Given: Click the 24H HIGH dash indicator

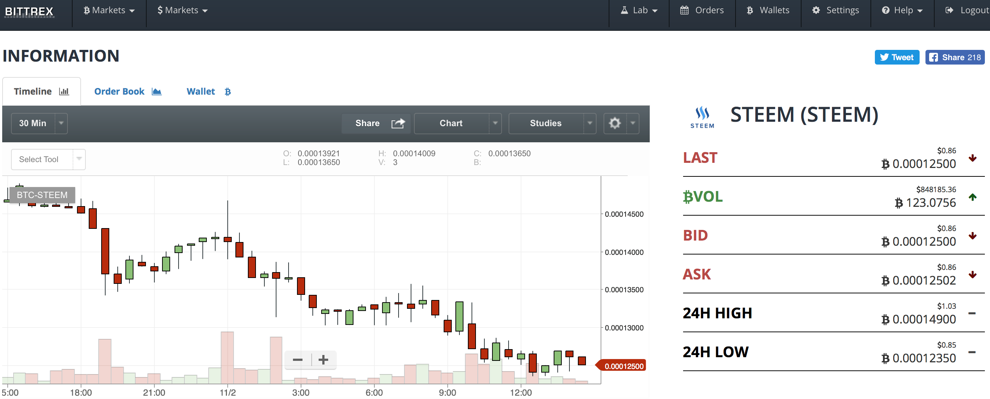Looking at the screenshot, I should pyautogui.click(x=972, y=314).
